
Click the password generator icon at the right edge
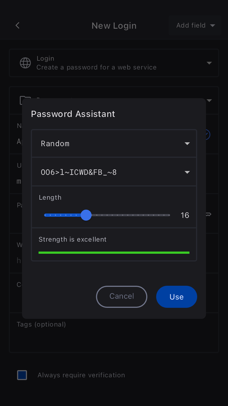[209, 214]
